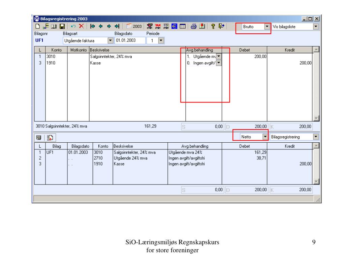Click the Bilagsdato column header in lower grid
345x259 pixels.
tap(80, 146)
